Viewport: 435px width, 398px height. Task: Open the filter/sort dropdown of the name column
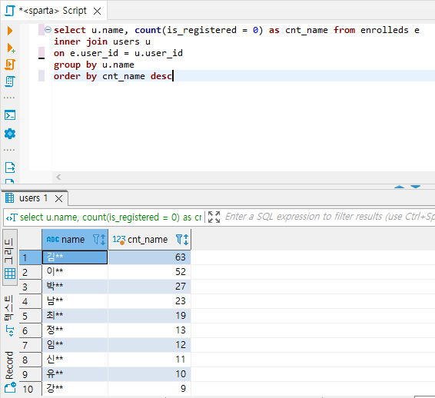click(99, 240)
